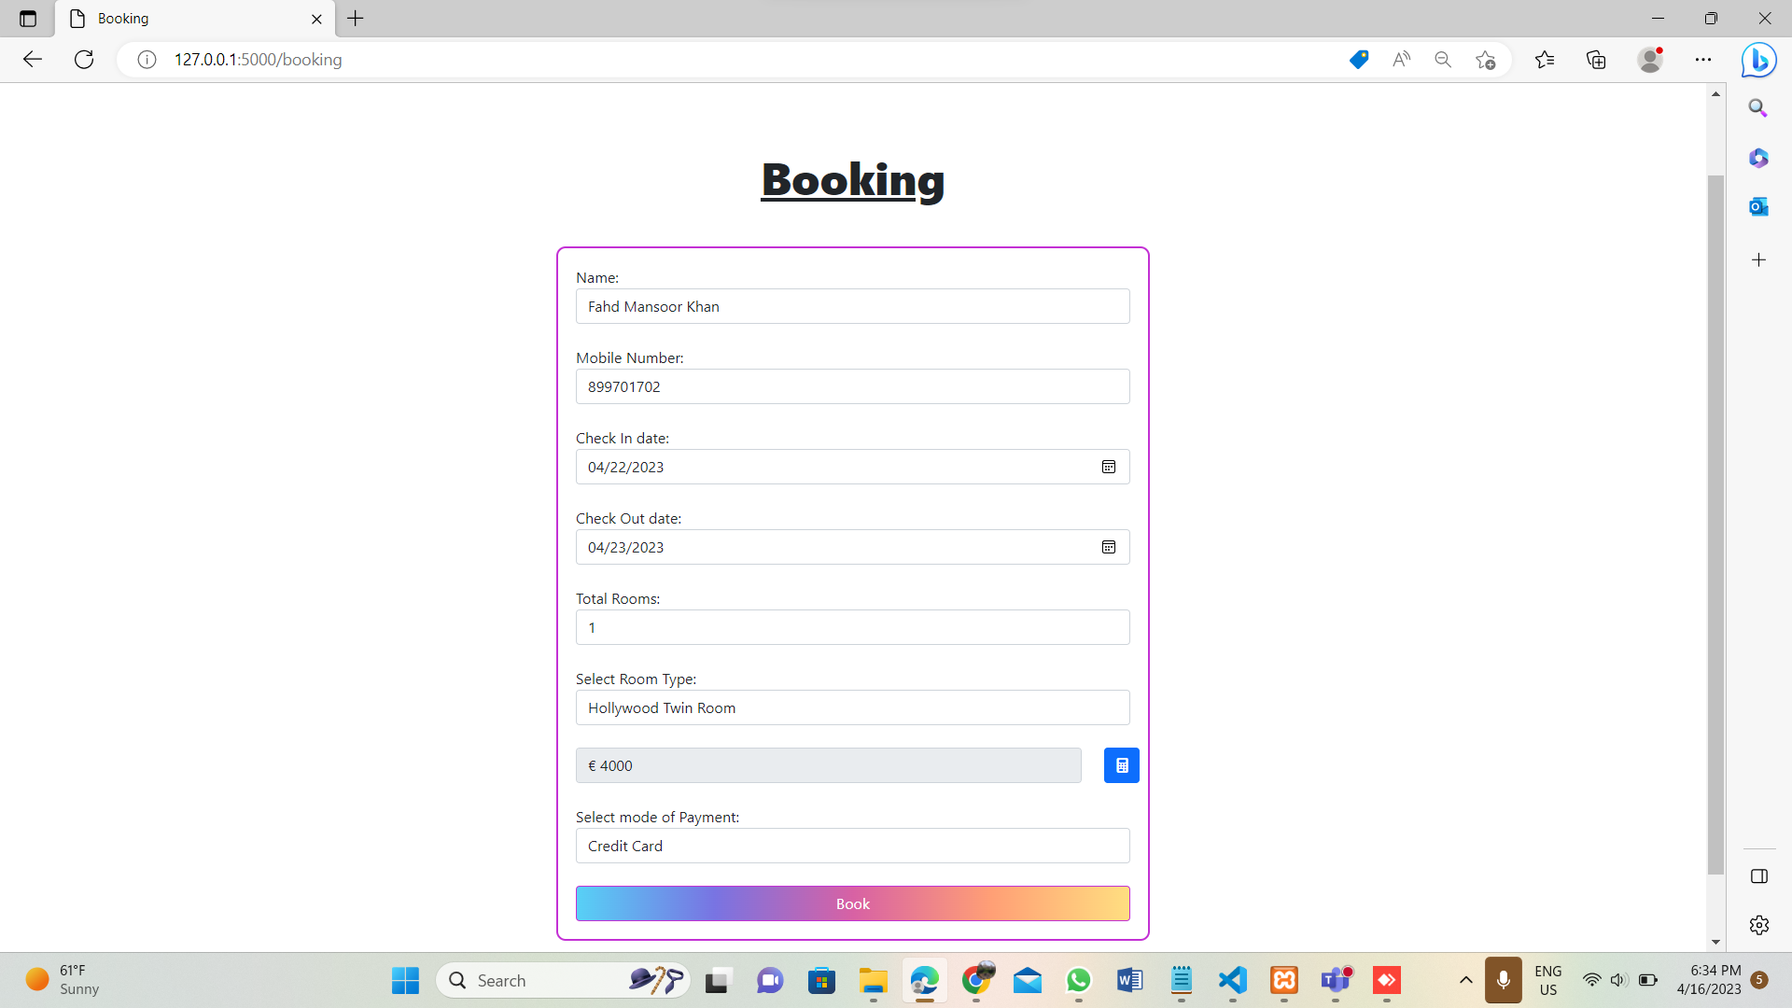Launch Visual Studio Code from the taskbar

1232,980
